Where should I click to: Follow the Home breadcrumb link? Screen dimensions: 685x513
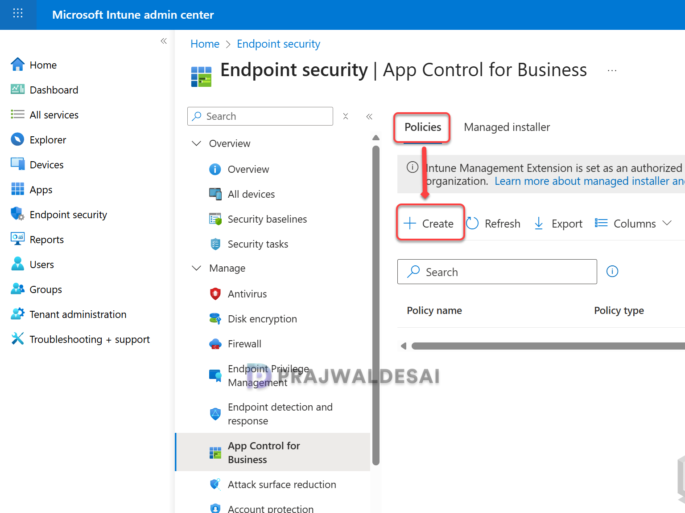pos(205,44)
